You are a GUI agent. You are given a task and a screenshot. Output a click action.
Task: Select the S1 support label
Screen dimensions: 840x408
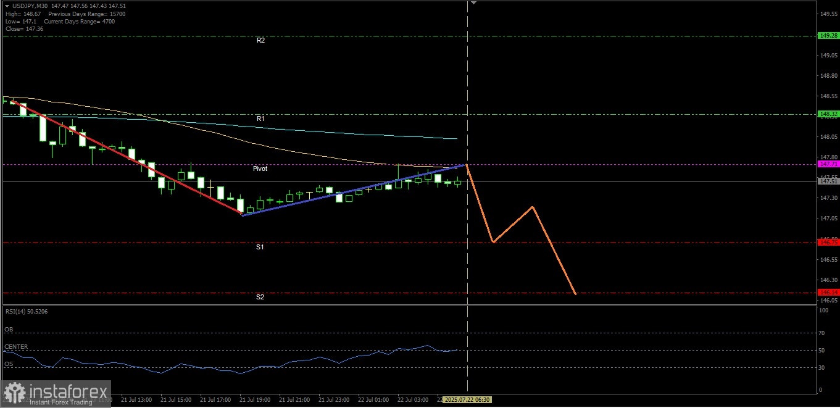click(x=260, y=247)
